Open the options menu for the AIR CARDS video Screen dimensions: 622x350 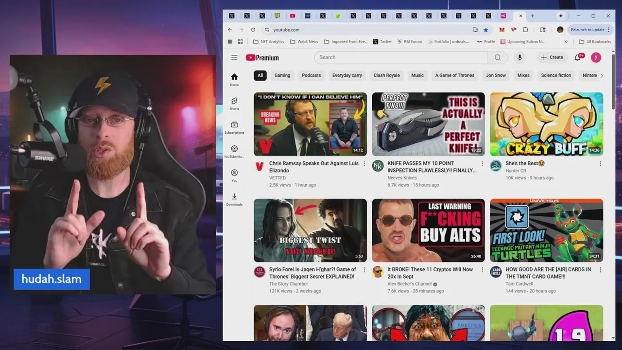pos(600,270)
